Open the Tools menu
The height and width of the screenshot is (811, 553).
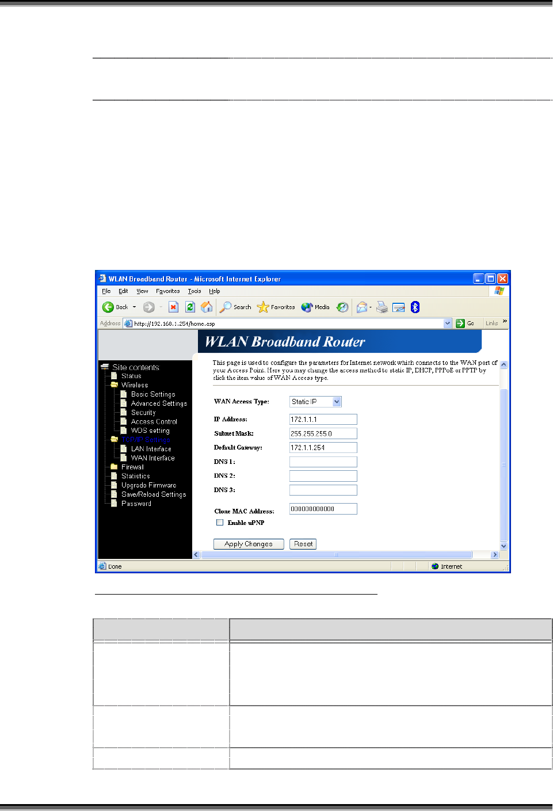pos(194,291)
